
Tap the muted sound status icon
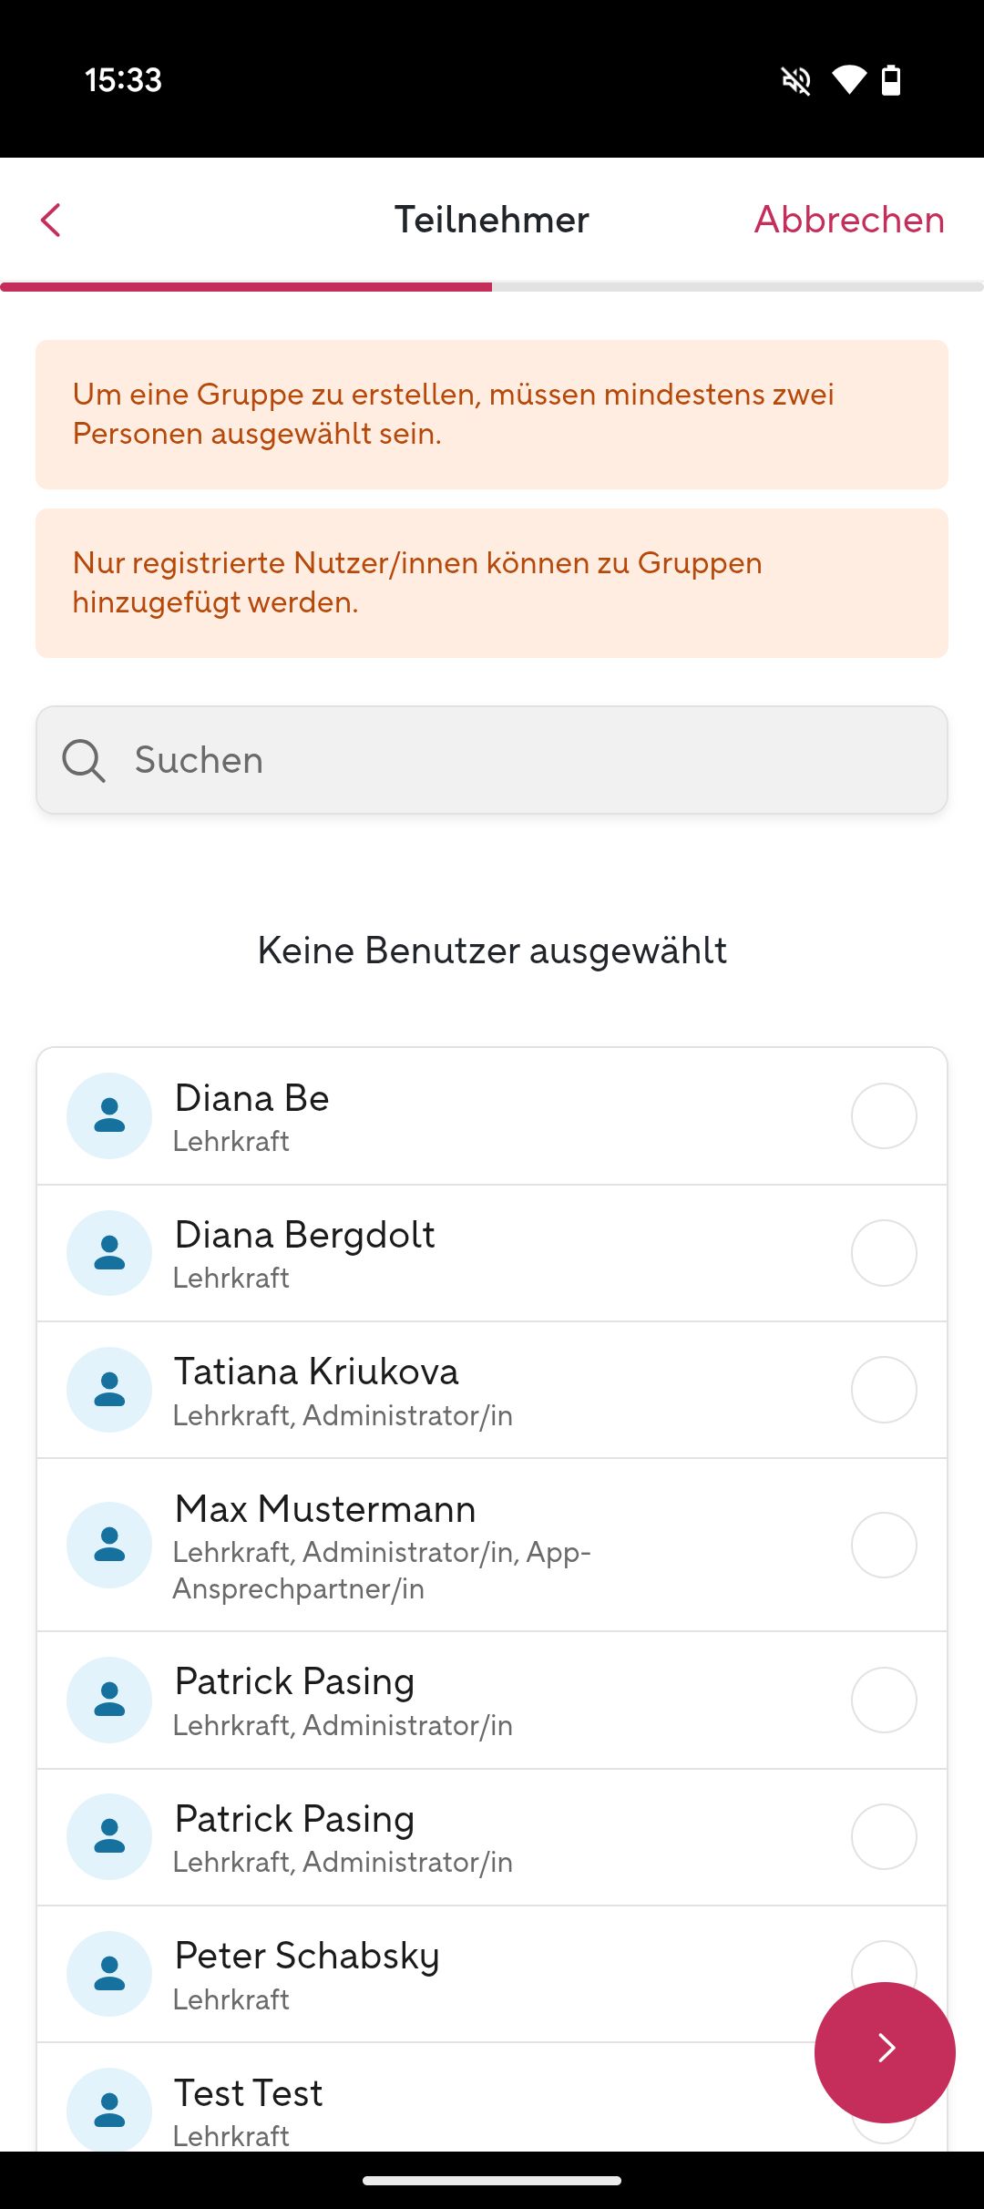coord(796,80)
